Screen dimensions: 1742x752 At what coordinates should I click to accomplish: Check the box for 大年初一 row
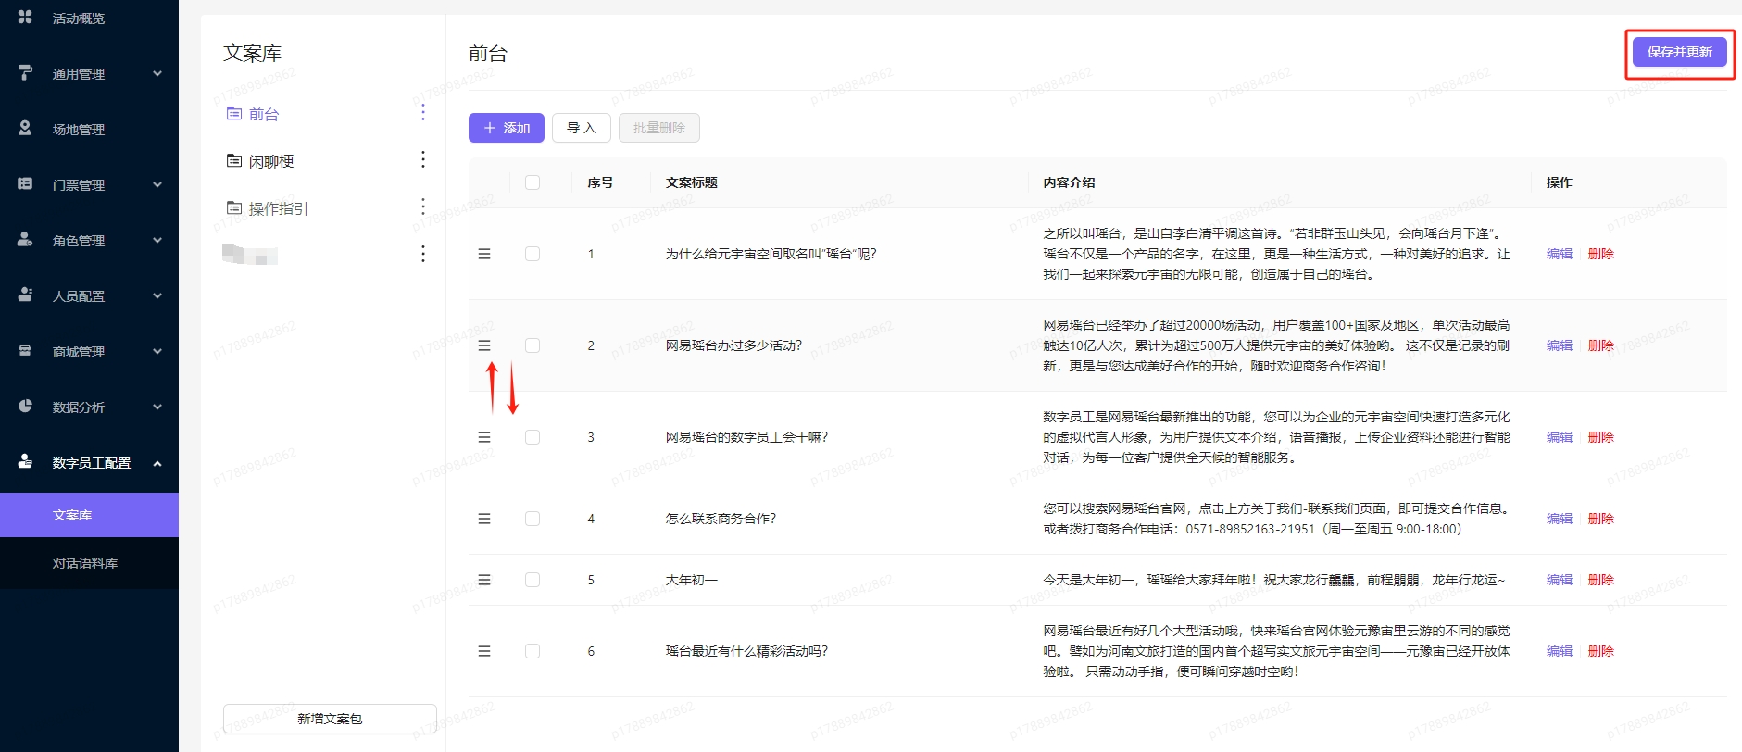(533, 580)
